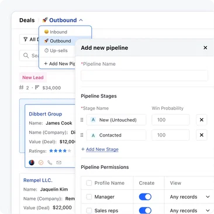Screen dimensions: 214x214
Task: Click the View column header
Action: 175,183
